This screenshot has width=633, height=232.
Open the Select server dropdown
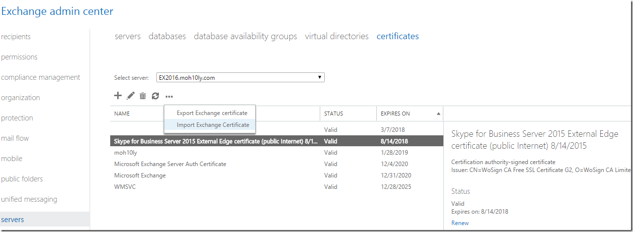click(240, 77)
